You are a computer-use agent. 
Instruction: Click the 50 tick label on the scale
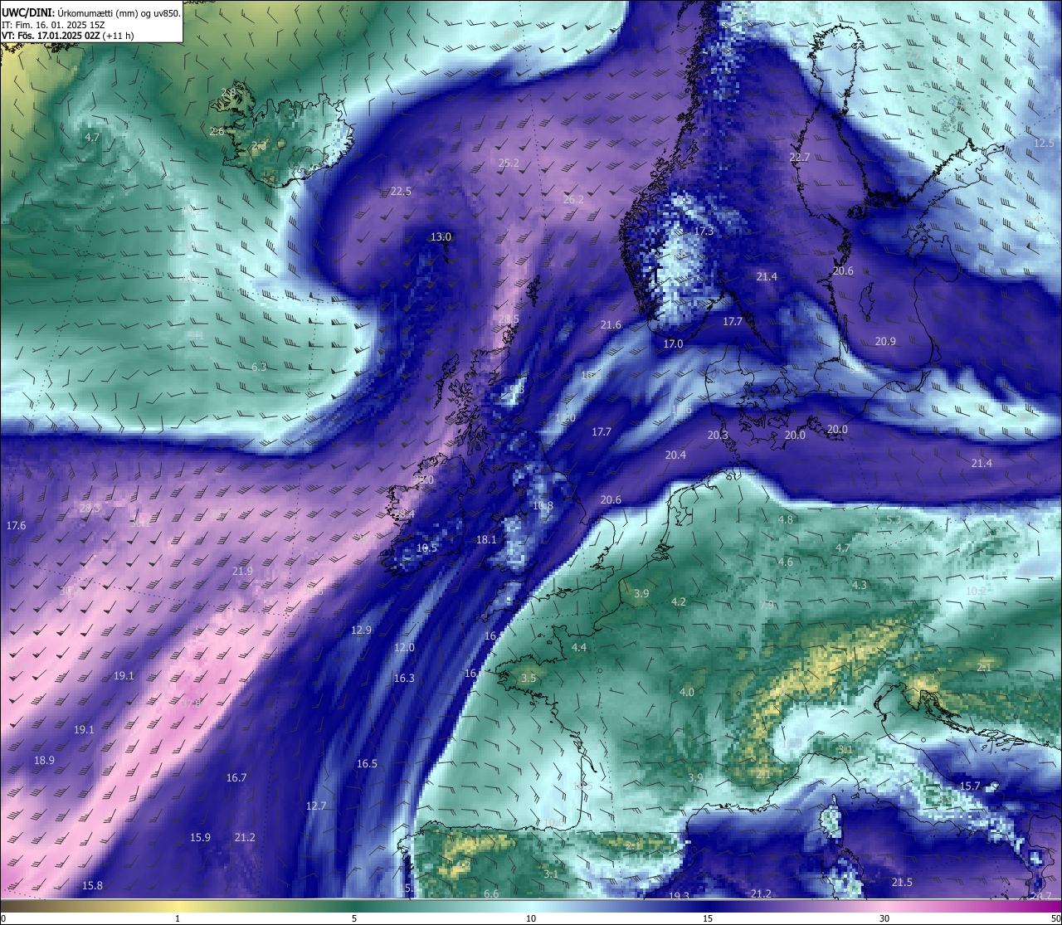point(1055,918)
